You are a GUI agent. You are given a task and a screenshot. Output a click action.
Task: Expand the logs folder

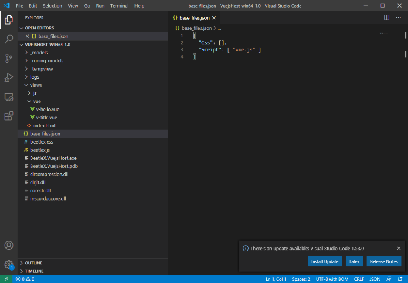pyautogui.click(x=26, y=77)
